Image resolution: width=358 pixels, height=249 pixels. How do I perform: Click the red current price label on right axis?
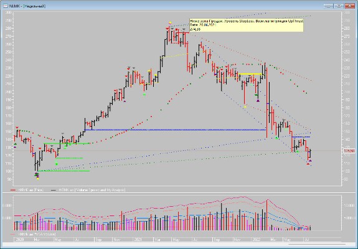coord(349,151)
